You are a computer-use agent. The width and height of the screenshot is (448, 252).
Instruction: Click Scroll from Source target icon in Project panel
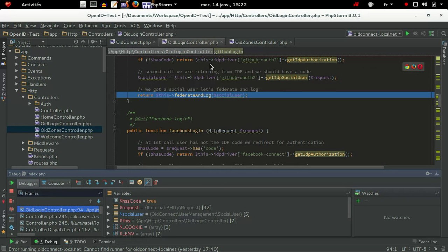[x=76, y=42]
